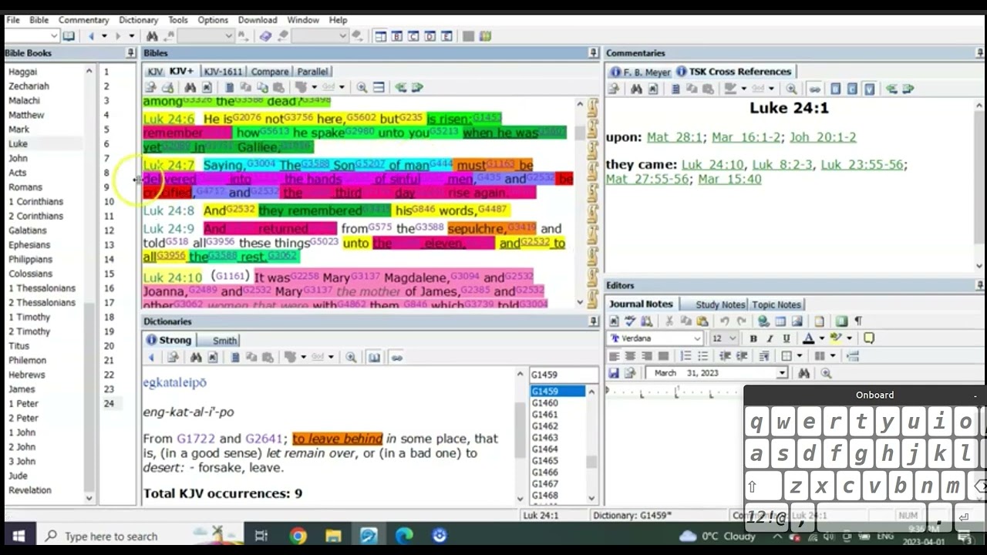Click the print icon in the Bibles toolbar
Screen dimensions: 987x555
(x=167, y=88)
